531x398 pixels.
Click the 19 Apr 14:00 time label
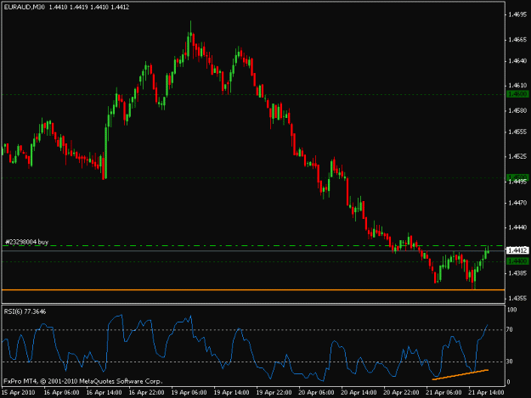tap(232, 392)
